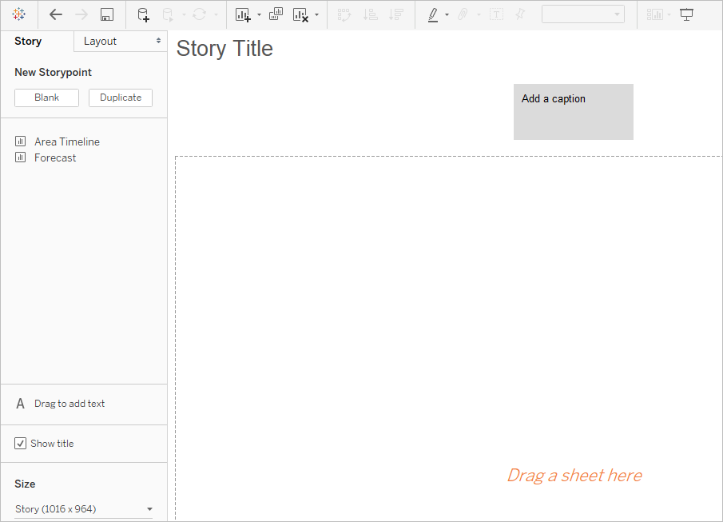Click the highlight pen icon

(x=433, y=14)
